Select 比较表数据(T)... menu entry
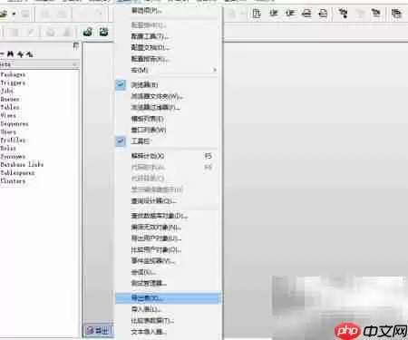Screen dimensions: 408x340 167,321
